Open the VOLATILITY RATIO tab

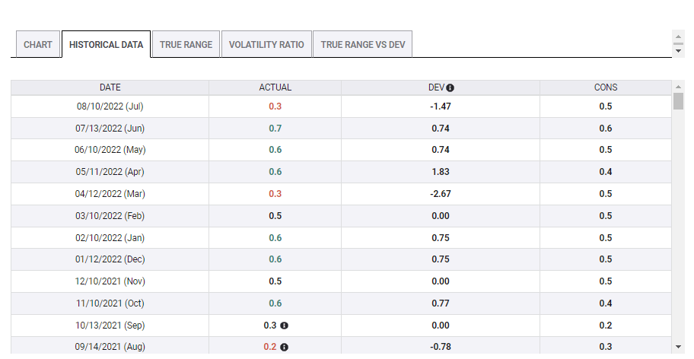tap(266, 45)
